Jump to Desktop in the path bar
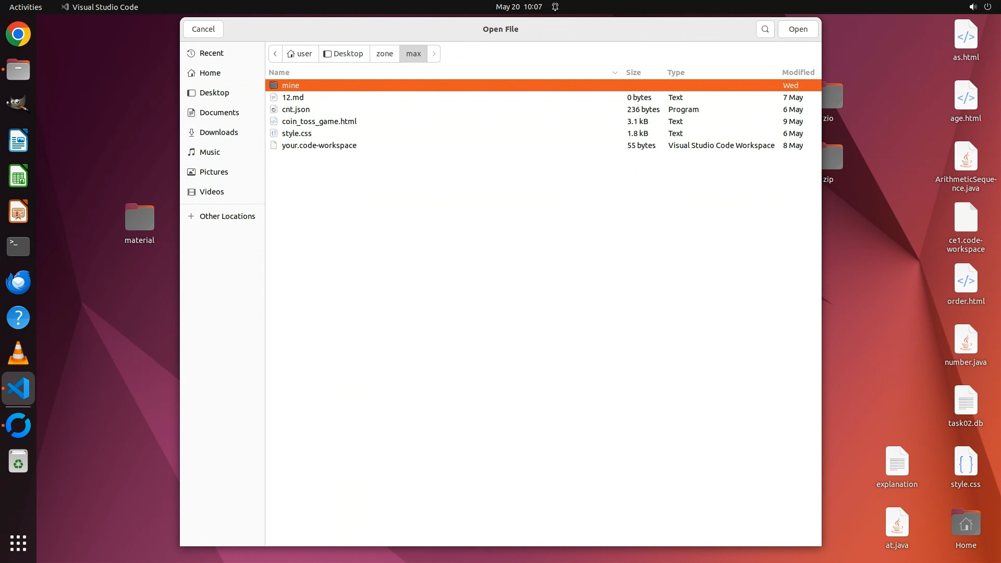The image size is (1001, 563). (x=344, y=54)
